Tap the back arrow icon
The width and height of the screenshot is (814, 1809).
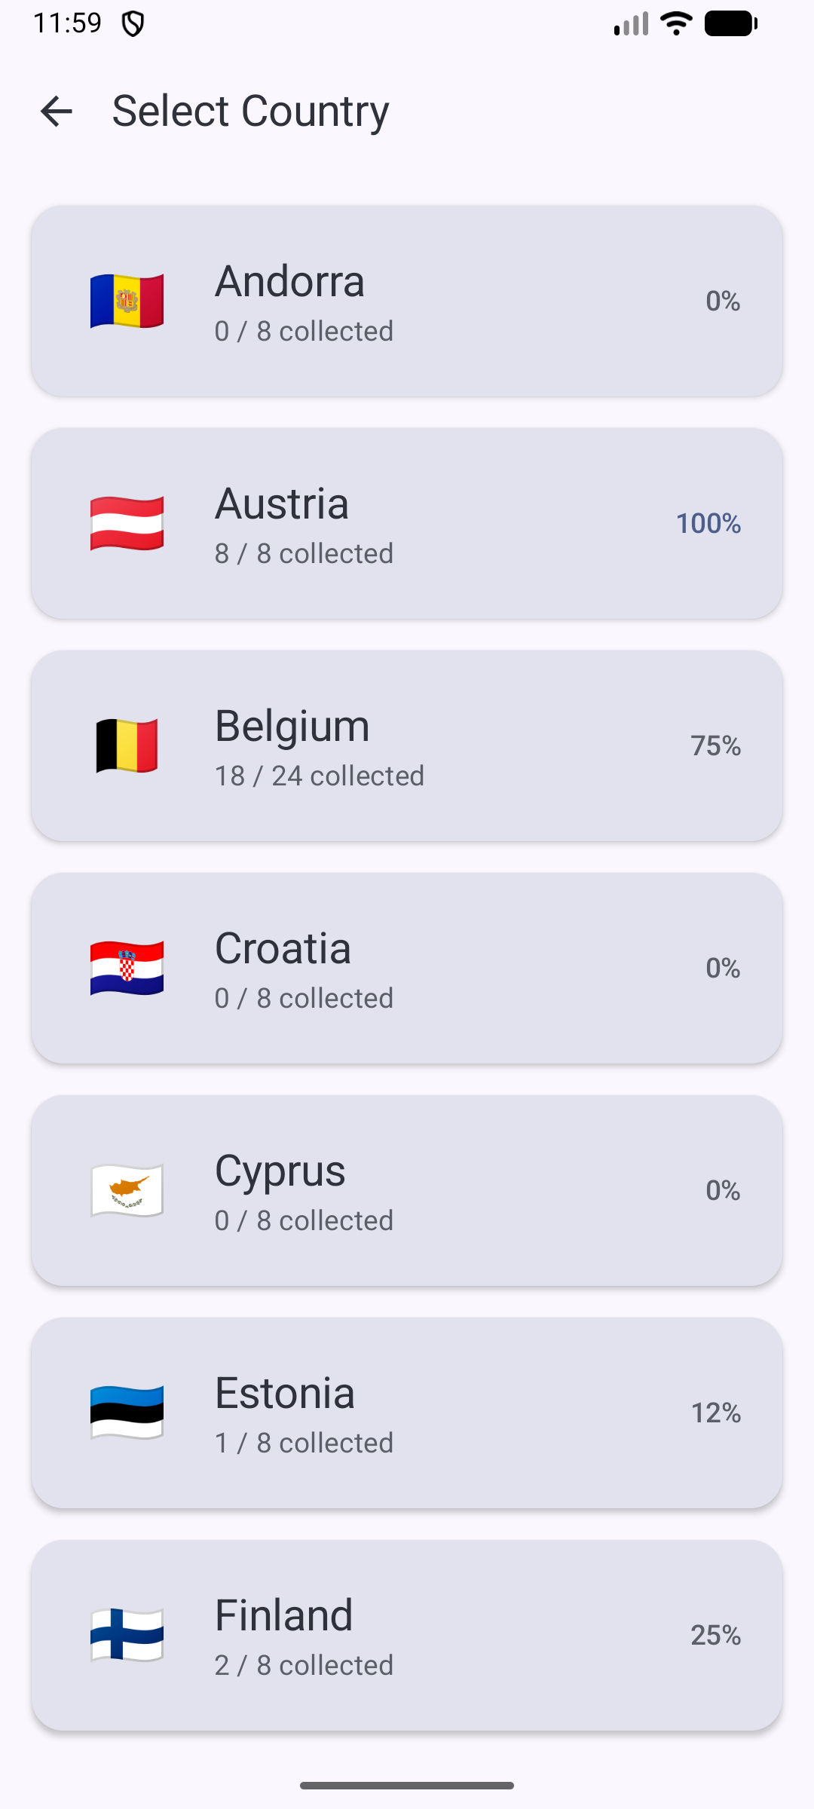pyautogui.click(x=57, y=112)
